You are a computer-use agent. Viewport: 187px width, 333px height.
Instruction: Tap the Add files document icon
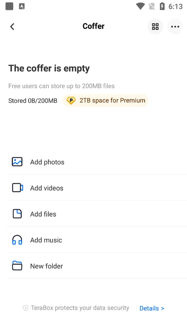(17, 214)
